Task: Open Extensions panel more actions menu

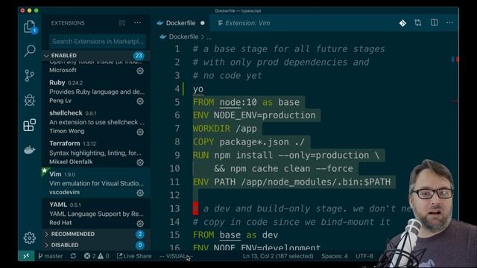Action: click(137, 23)
